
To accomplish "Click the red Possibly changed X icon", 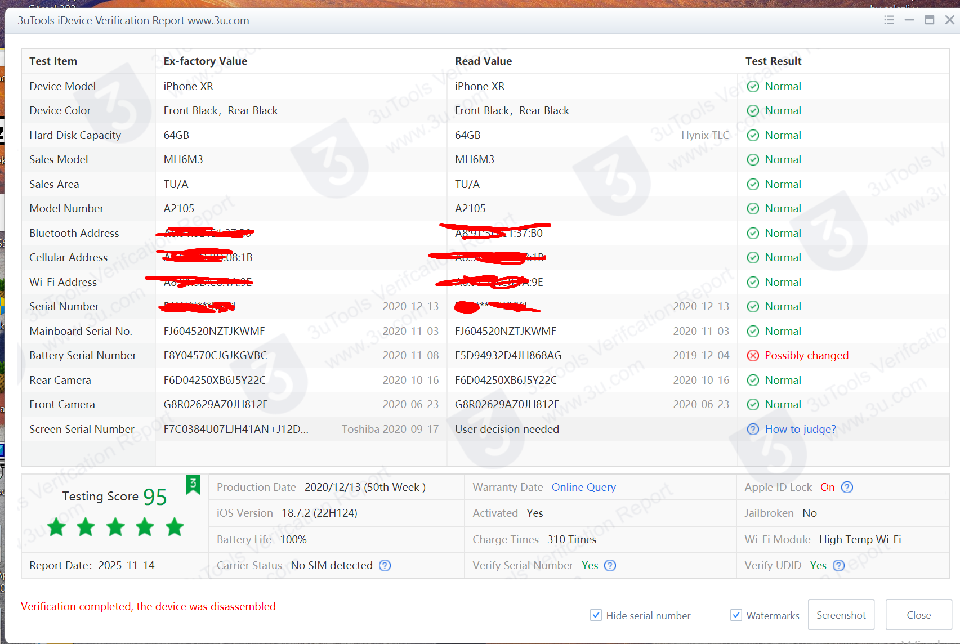I will (753, 356).
